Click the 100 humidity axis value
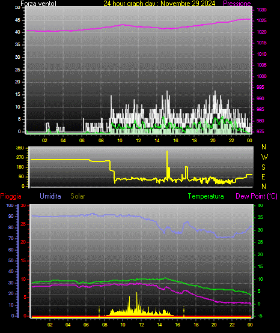The image size is (280, 333). tap(10, 205)
